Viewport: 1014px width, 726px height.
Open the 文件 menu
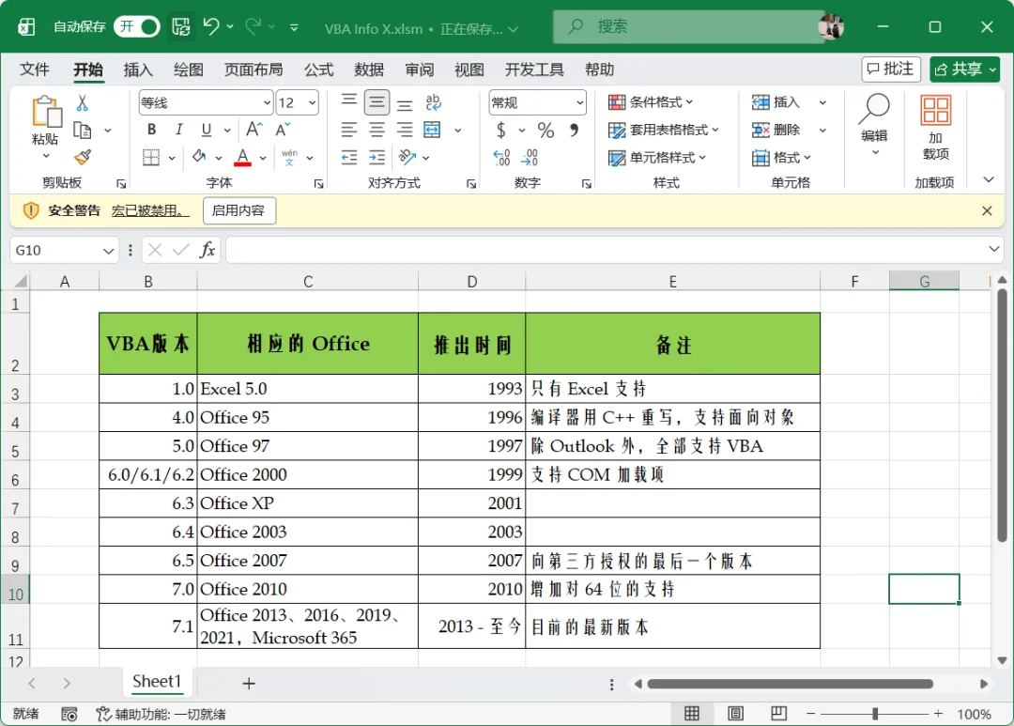point(35,70)
